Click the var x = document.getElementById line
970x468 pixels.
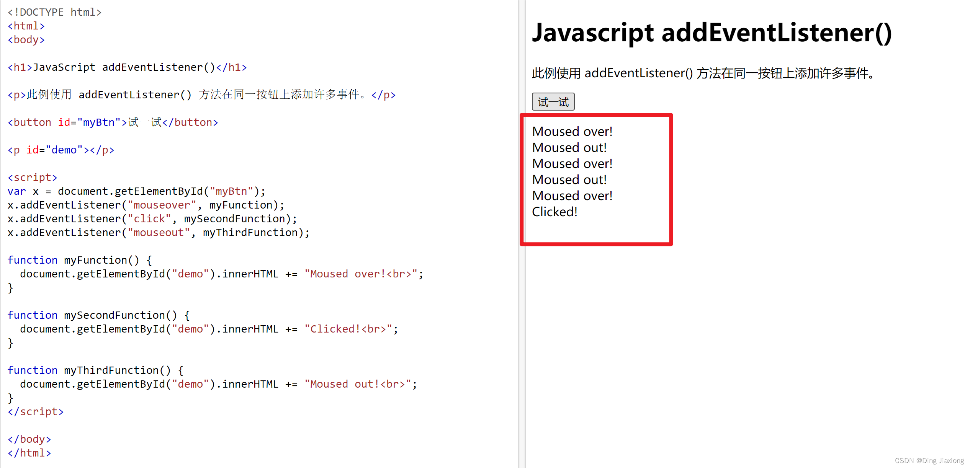(136, 191)
